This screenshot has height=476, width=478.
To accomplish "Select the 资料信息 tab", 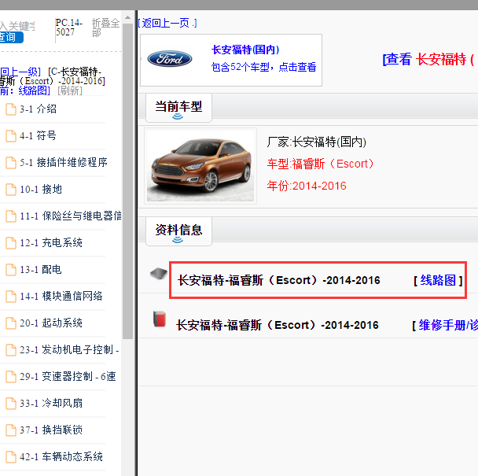I will (x=178, y=231).
